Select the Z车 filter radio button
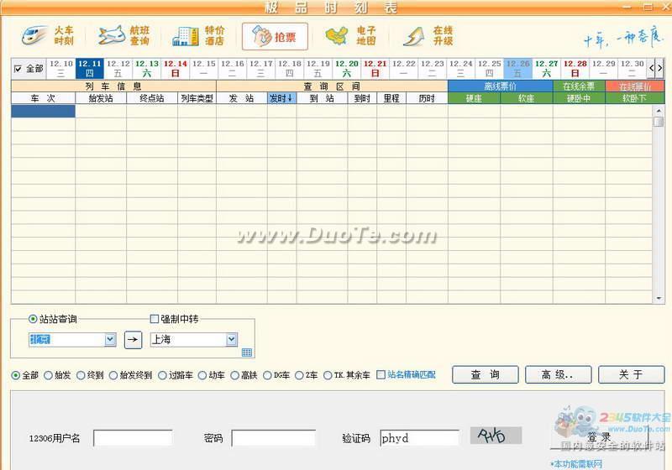 point(299,375)
